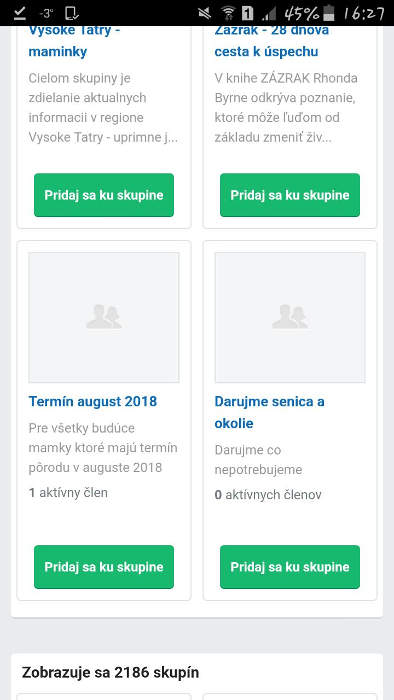Image resolution: width=394 pixels, height=700 pixels.
Task: Join the Darujme senica a okolie group
Action: (290, 567)
